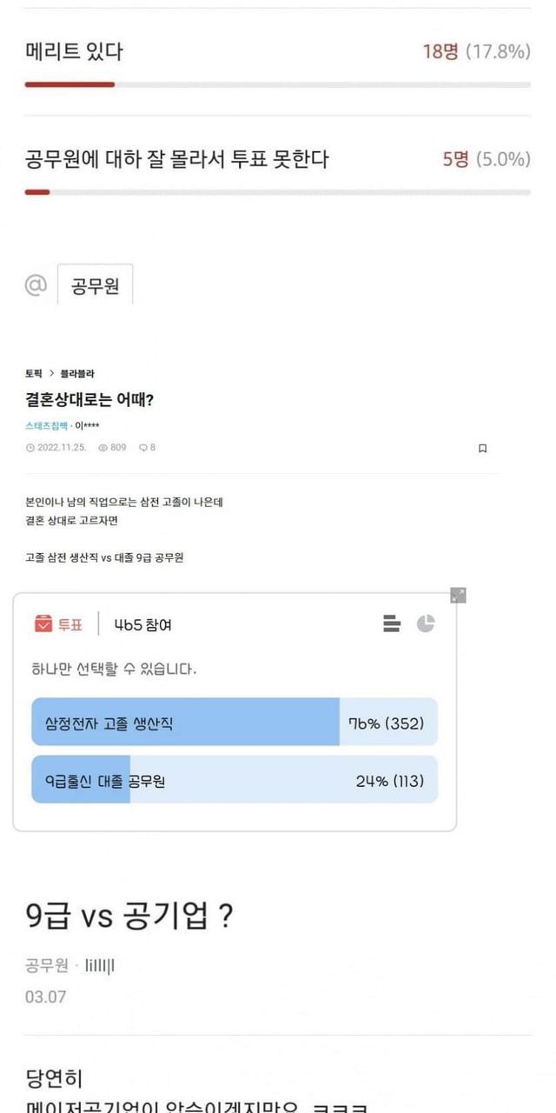Click the red 투표 vote icon
556x1113 pixels.
click(43, 624)
